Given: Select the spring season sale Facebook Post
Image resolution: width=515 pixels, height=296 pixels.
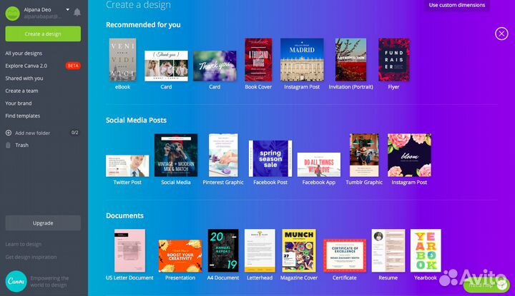Looking at the screenshot, I should [x=270, y=158].
